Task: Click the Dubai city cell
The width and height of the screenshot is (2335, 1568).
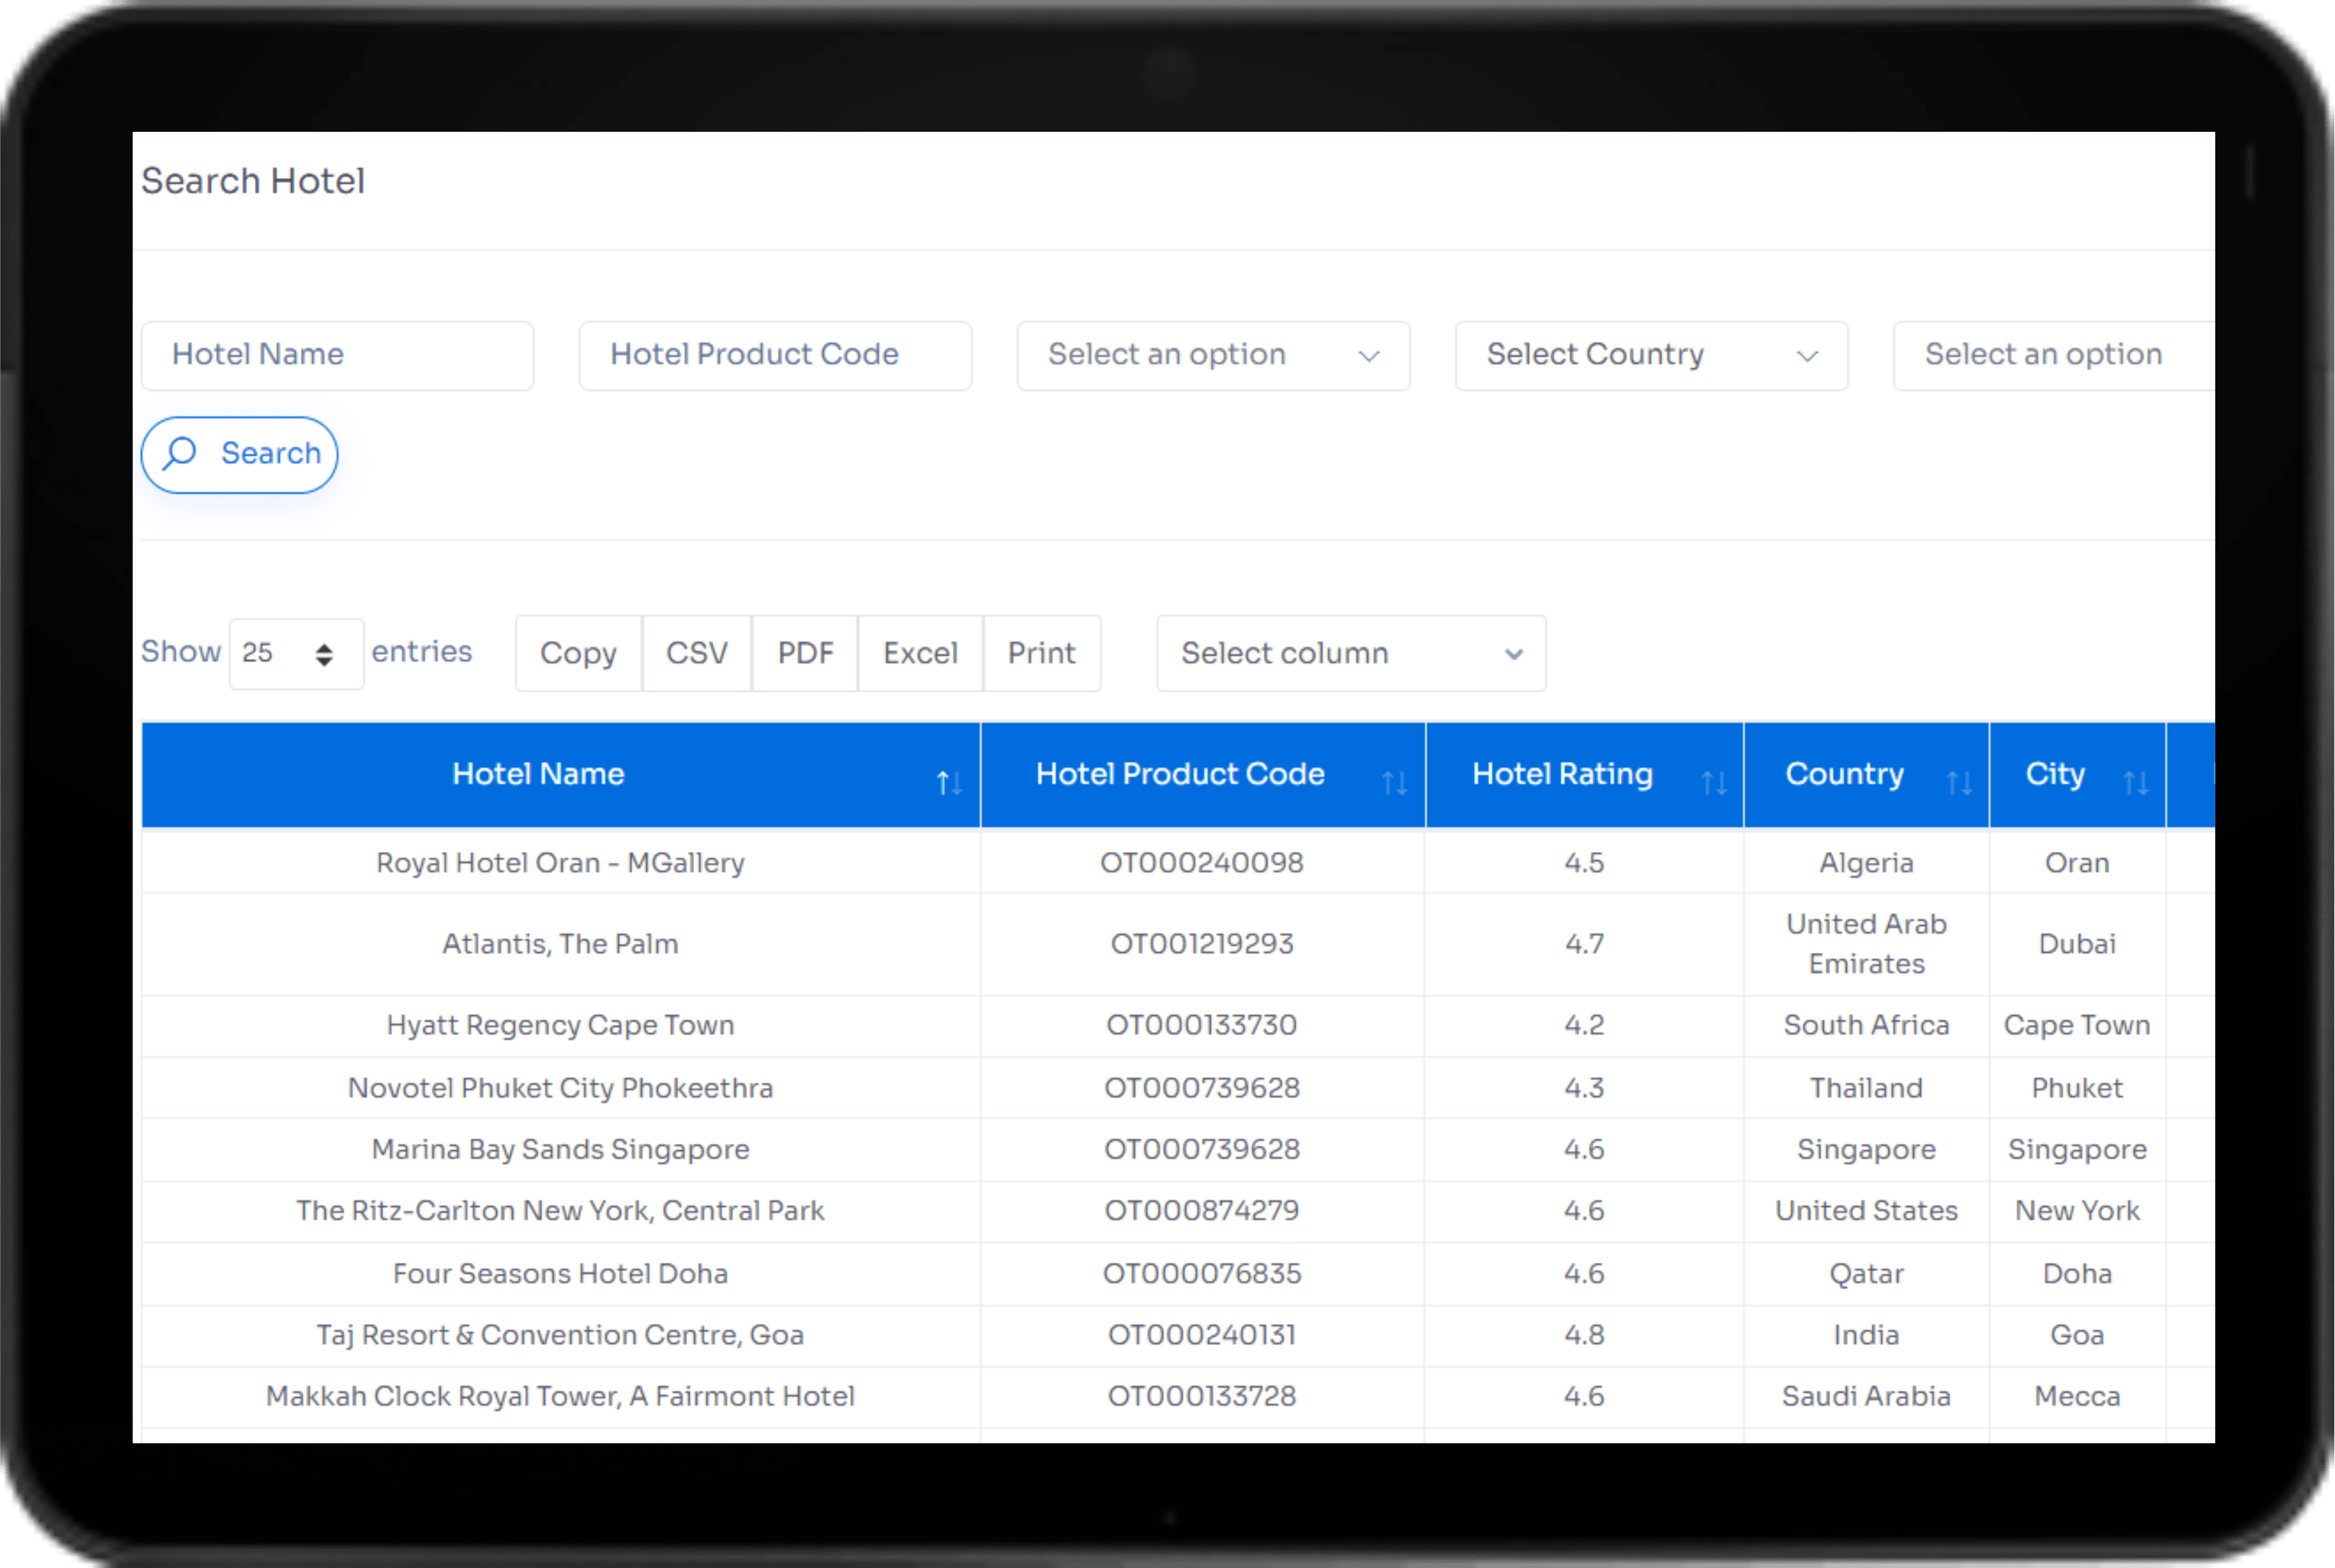Action: click(x=2077, y=944)
